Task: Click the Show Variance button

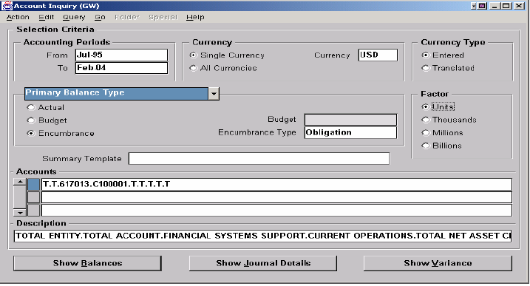Action: pos(438,263)
